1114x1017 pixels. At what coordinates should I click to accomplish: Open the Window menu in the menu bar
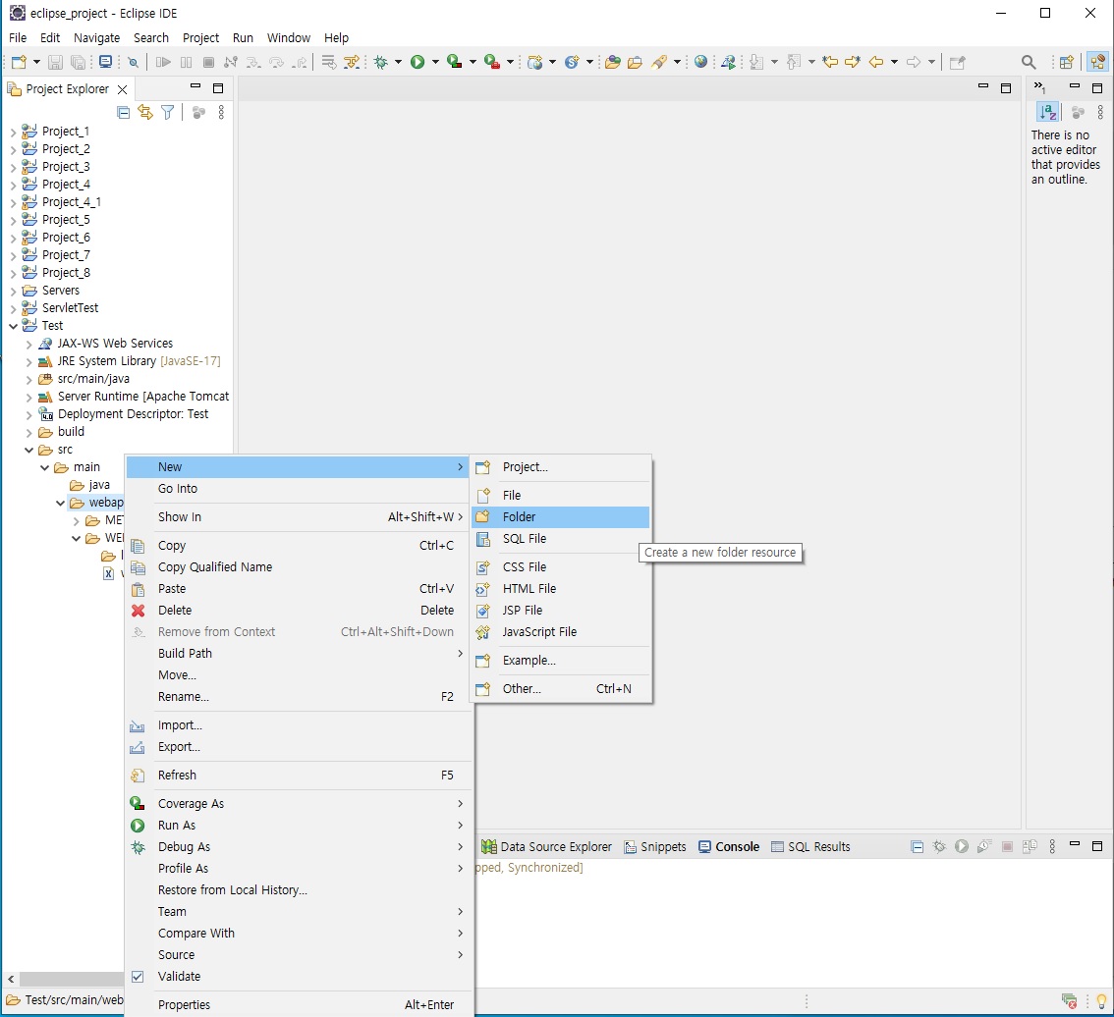point(289,37)
